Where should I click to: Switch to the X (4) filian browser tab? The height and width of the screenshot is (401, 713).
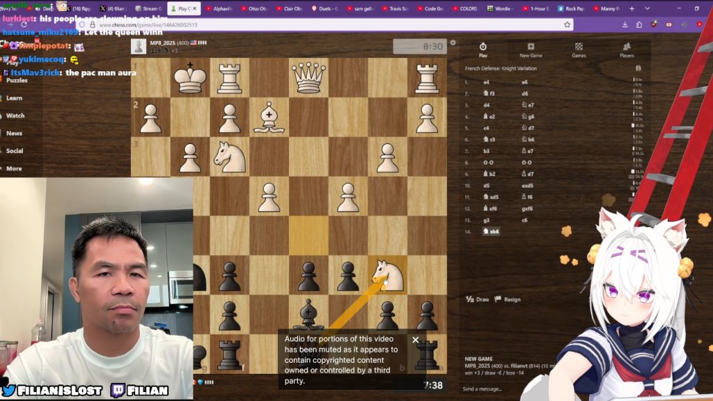(x=113, y=8)
